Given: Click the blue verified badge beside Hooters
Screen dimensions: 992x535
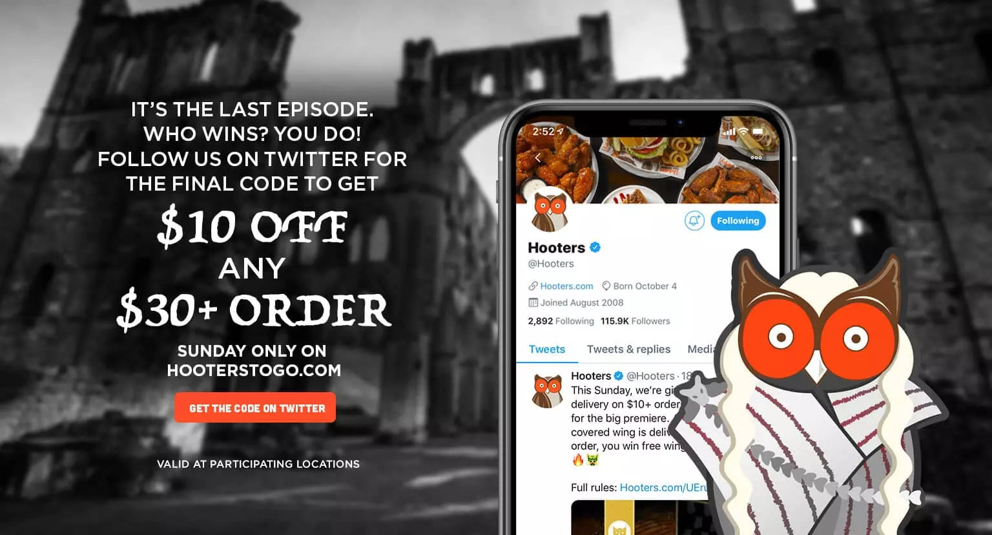Looking at the screenshot, I should point(595,247).
